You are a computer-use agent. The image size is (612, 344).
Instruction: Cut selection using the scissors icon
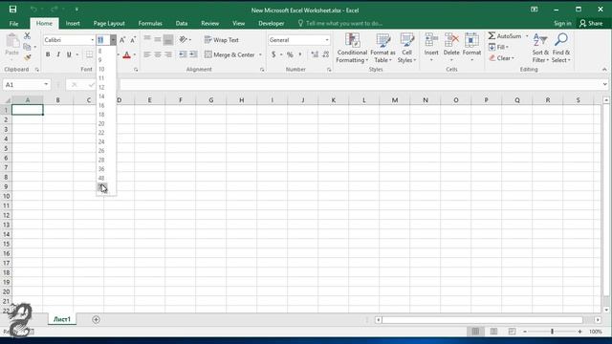[x=27, y=36]
